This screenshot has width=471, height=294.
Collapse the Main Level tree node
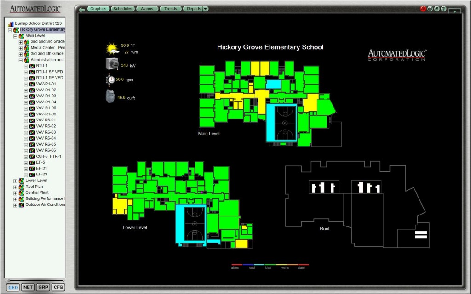point(15,35)
